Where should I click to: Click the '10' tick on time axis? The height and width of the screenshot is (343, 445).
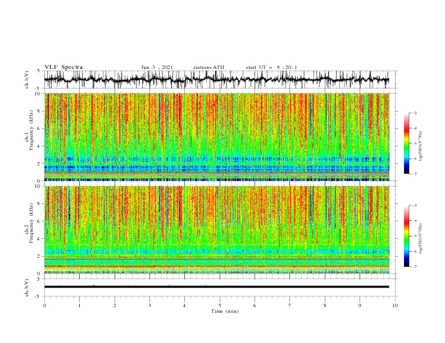coord(395,306)
